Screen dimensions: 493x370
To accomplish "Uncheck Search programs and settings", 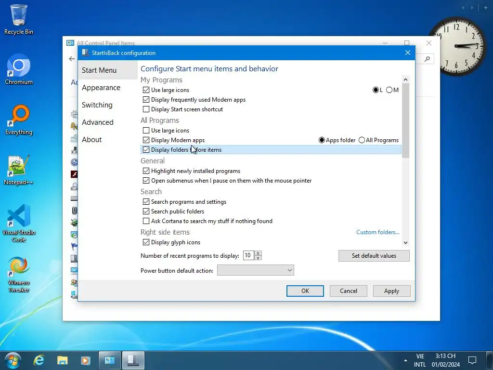I will (146, 202).
